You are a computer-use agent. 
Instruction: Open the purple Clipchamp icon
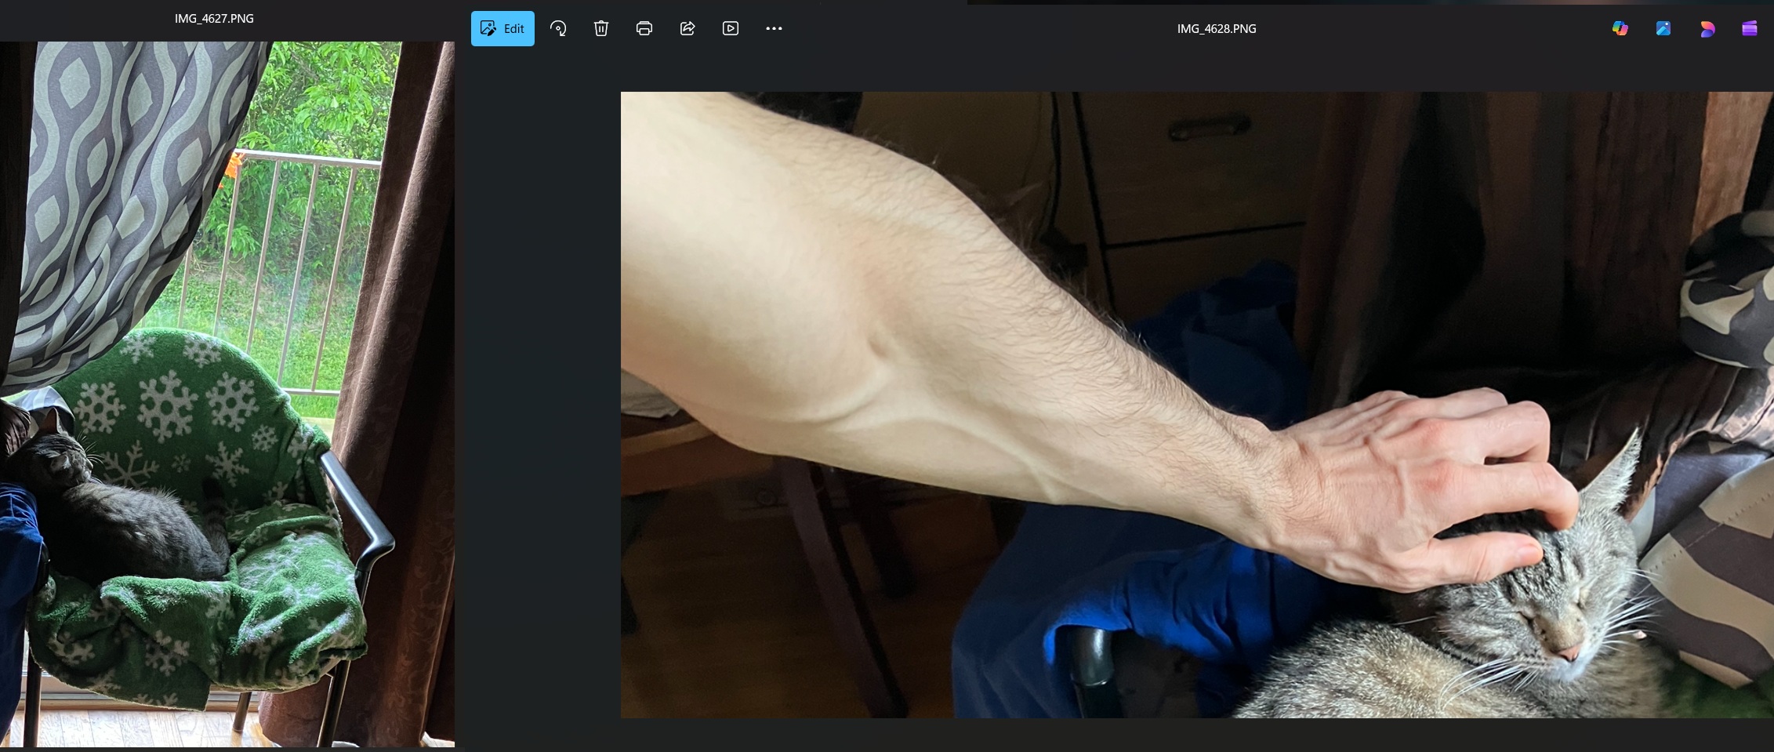pyautogui.click(x=1750, y=29)
